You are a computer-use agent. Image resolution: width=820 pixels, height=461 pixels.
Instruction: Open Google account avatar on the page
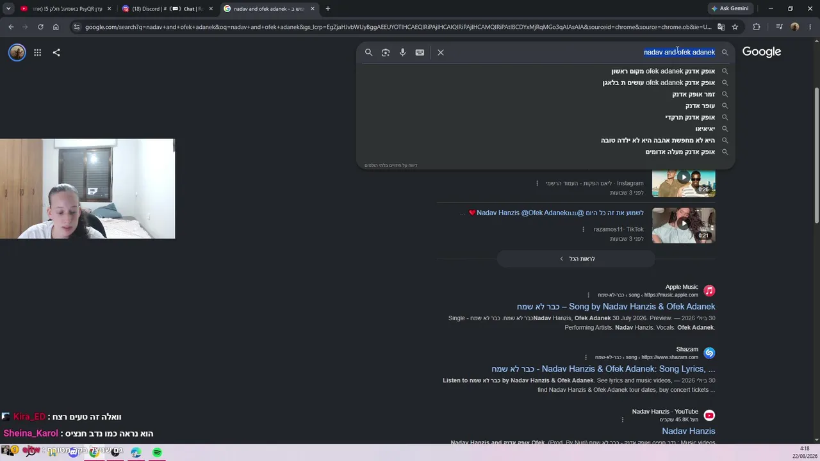tap(17, 53)
